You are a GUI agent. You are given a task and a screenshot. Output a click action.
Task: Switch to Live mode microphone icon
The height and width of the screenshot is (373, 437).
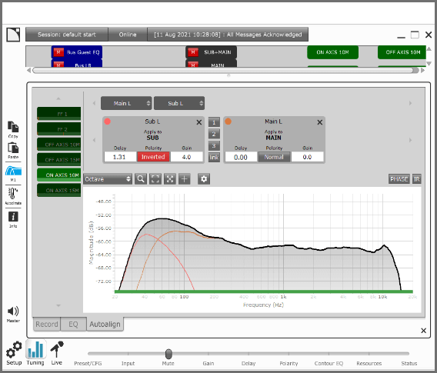click(57, 349)
